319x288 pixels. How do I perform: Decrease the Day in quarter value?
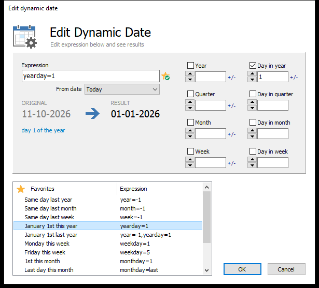click(252, 108)
